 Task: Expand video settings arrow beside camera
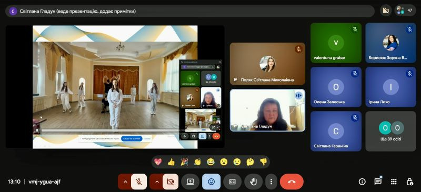(156, 182)
